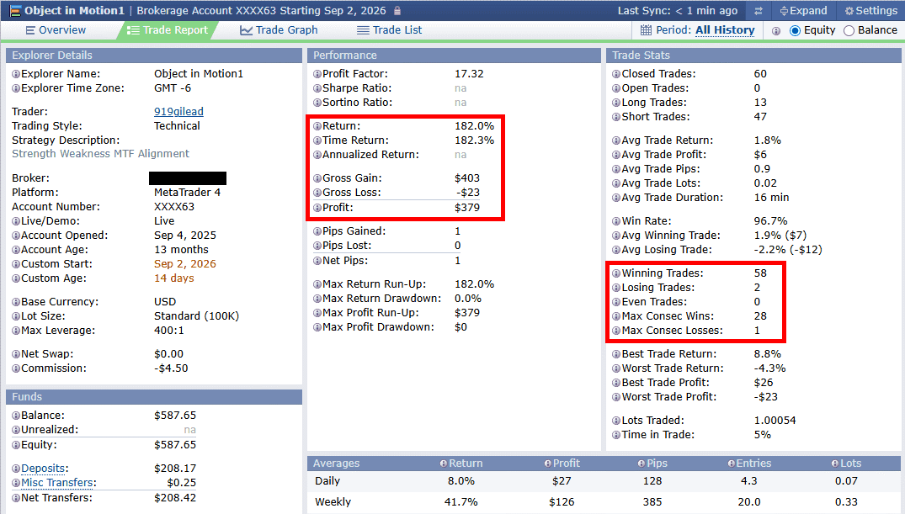
Task: Click the info icon next to Balance in Funds
Action: 16,416
